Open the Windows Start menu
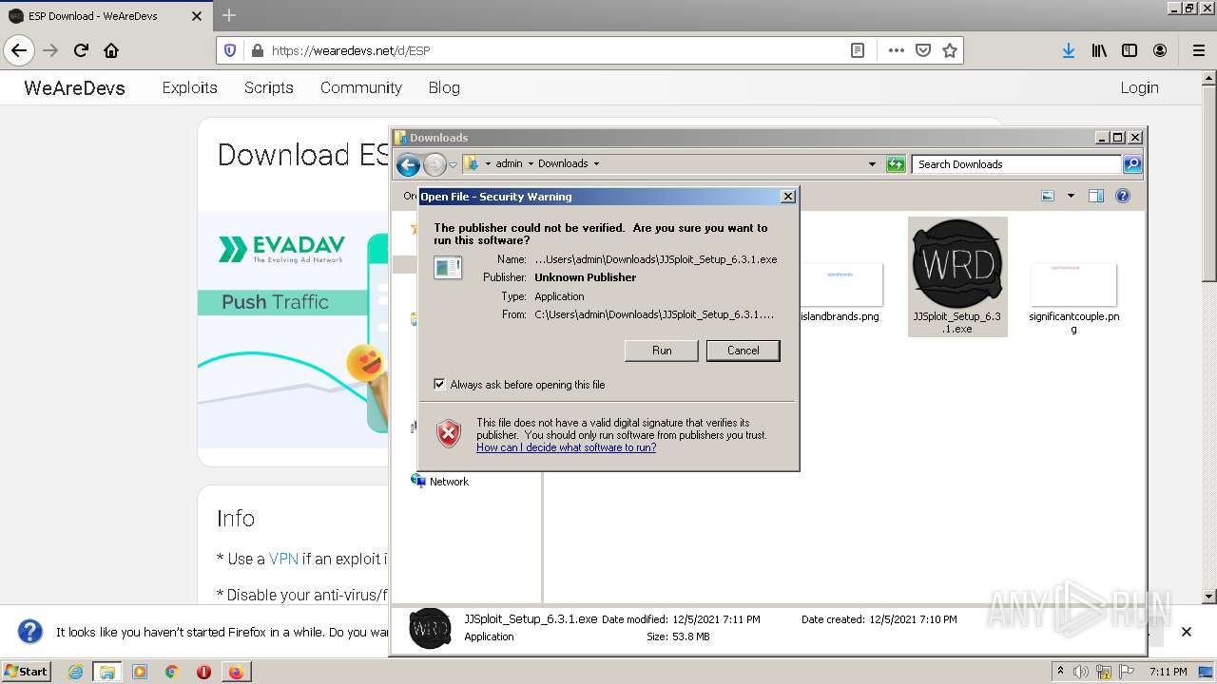The height and width of the screenshot is (684, 1217). click(x=26, y=671)
